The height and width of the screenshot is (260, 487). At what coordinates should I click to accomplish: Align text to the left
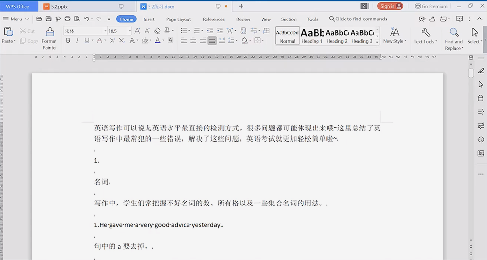tap(184, 40)
